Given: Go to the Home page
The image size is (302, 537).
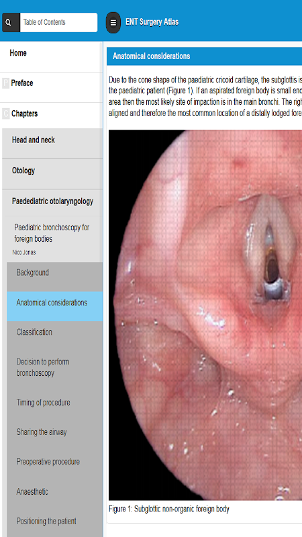Looking at the screenshot, I should (52, 57).
